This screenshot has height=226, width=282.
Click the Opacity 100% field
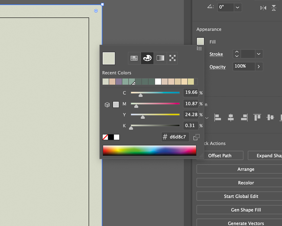coord(244,66)
